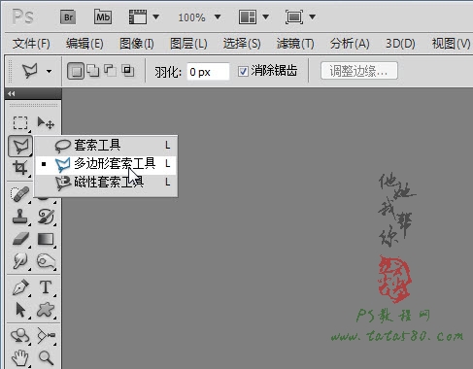
Task: Open Mini Bridge with Mb icon
Action: [103, 17]
